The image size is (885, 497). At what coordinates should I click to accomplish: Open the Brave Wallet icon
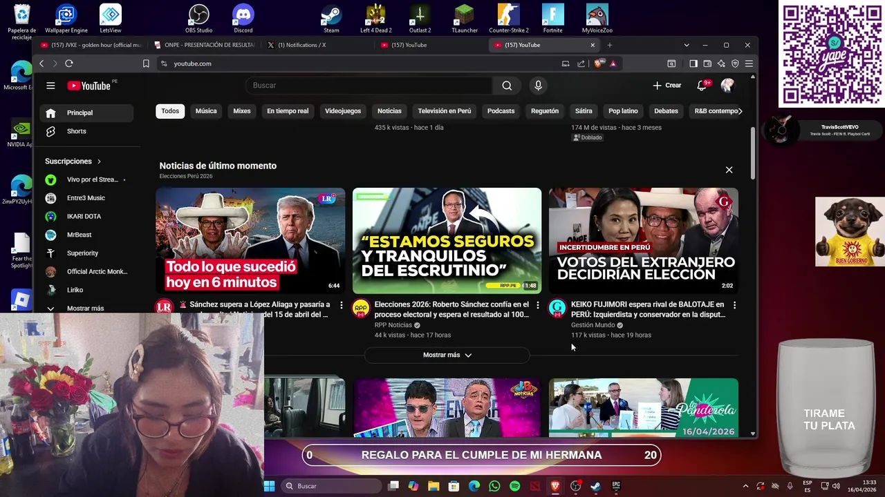click(x=707, y=64)
